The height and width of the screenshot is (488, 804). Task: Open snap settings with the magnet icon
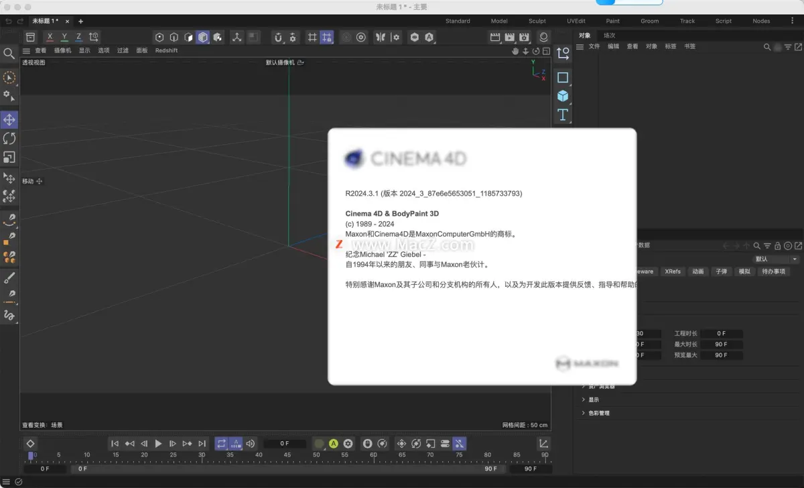tap(278, 37)
